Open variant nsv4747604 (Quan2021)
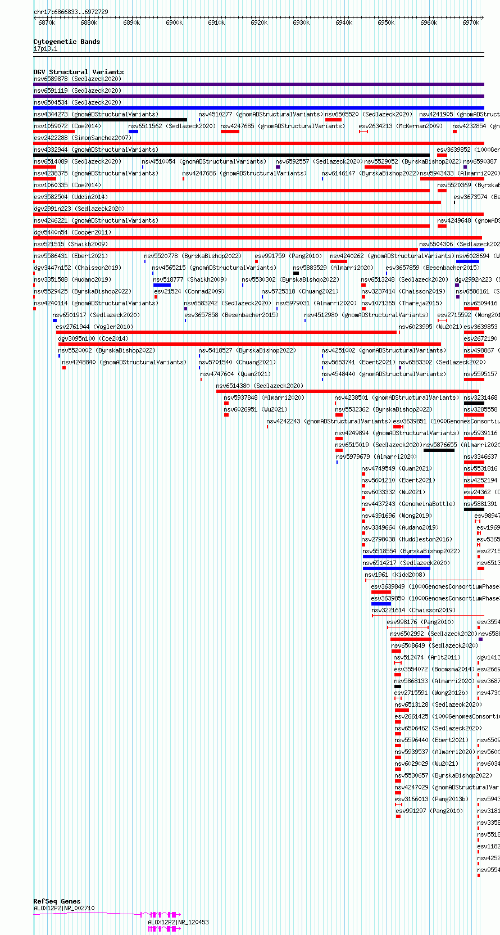Screen dimensions: 500x935 235,374
